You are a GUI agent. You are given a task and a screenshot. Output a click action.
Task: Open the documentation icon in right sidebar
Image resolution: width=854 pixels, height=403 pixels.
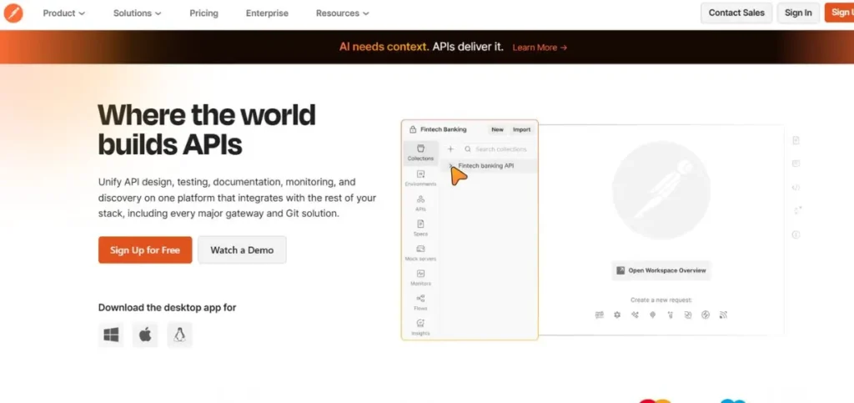click(796, 140)
